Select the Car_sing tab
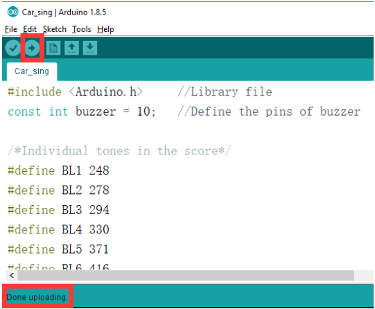 pyautogui.click(x=32, y=71)
